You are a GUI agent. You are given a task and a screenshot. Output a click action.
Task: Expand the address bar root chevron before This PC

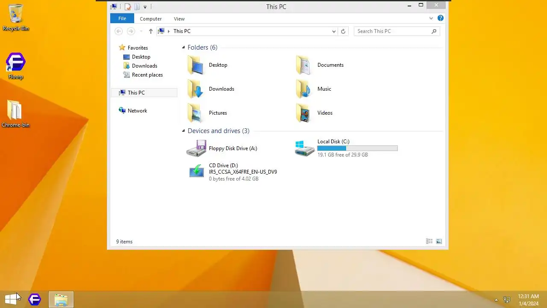[169, 31]
